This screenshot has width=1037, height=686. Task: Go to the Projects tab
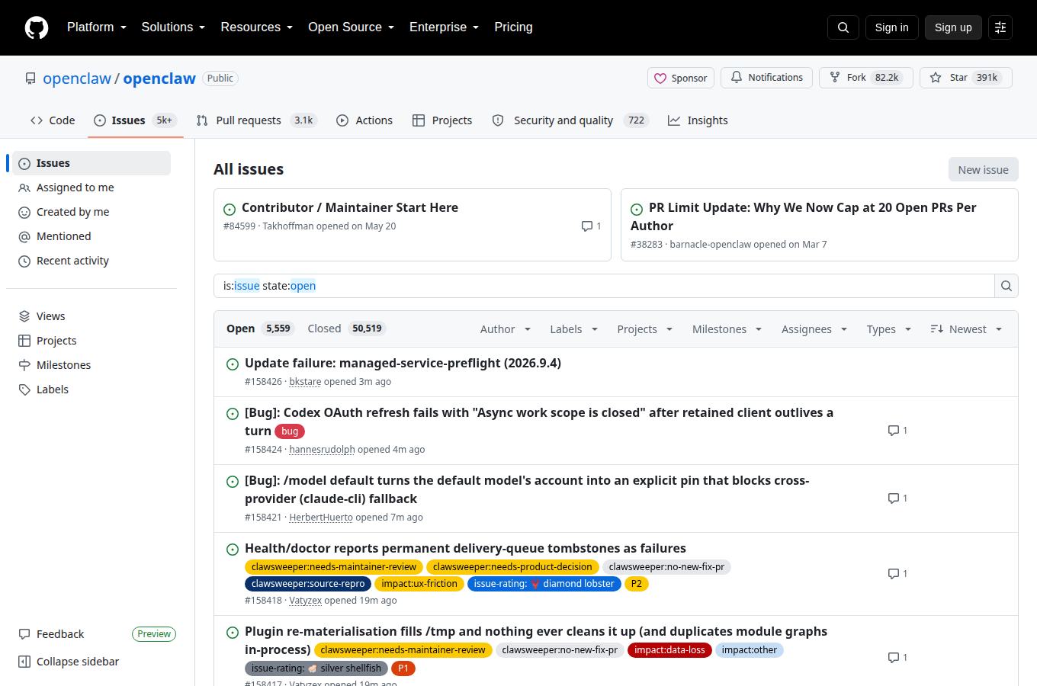(x=442, y=120)
